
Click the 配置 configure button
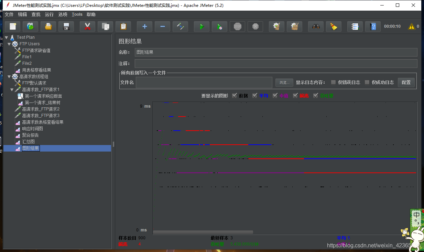tap(406, 82)
